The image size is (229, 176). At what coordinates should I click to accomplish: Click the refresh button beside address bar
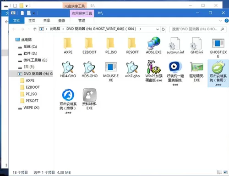click(x=163, y=29)
